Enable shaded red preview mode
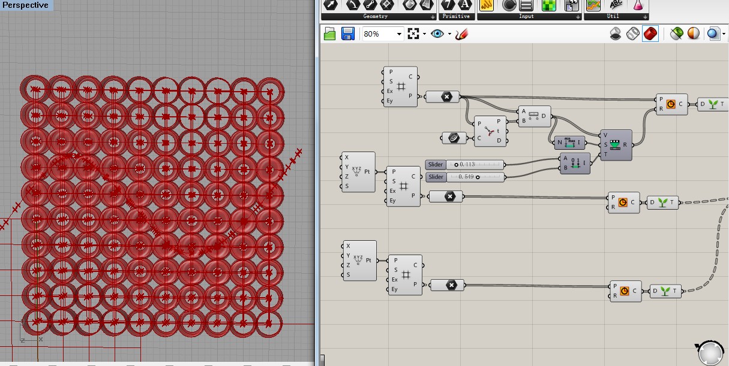729x366 pixels. pyautogui.click(x=650, y=34)
